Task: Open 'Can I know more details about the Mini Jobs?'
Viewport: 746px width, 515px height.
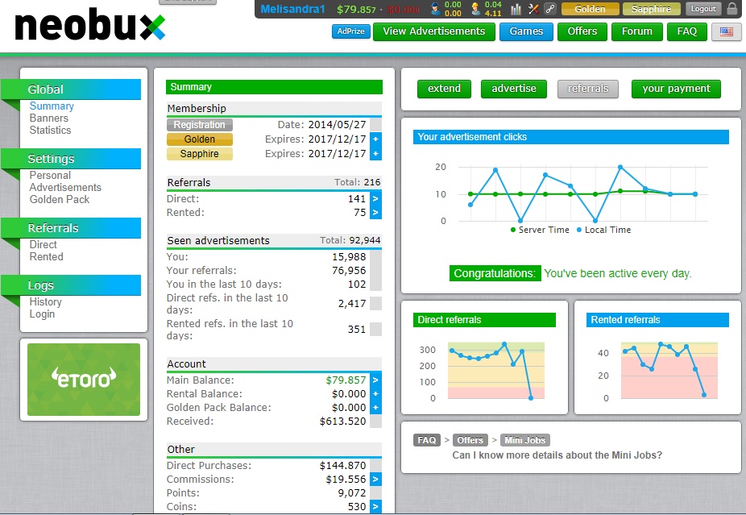Action: (x=557, y=455)
